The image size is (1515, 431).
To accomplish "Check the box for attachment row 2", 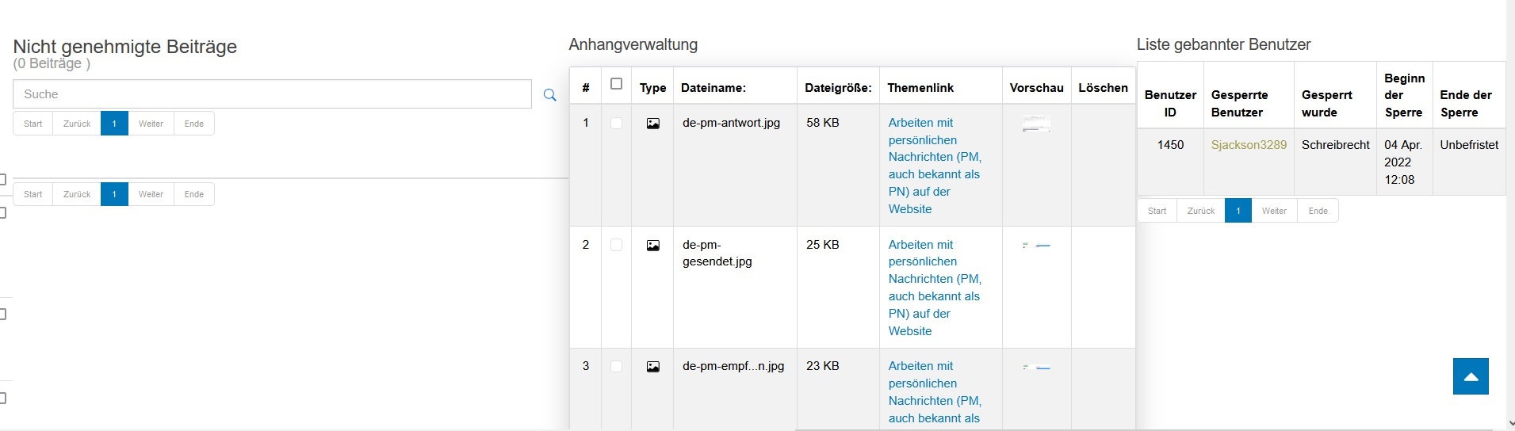I will (x=616, y=246).
